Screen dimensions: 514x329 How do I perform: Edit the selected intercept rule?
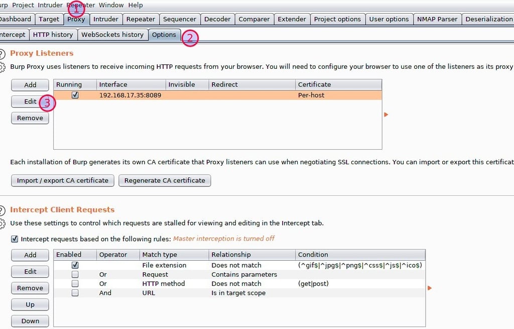tap(30, 272)
